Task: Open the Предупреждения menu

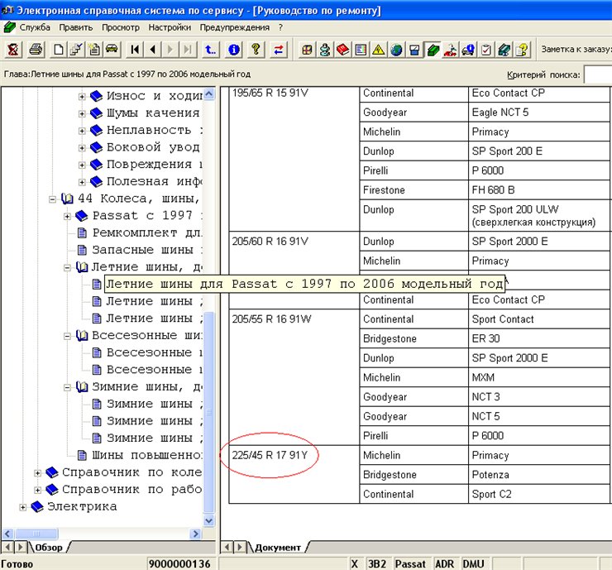Action: [235, 27]
